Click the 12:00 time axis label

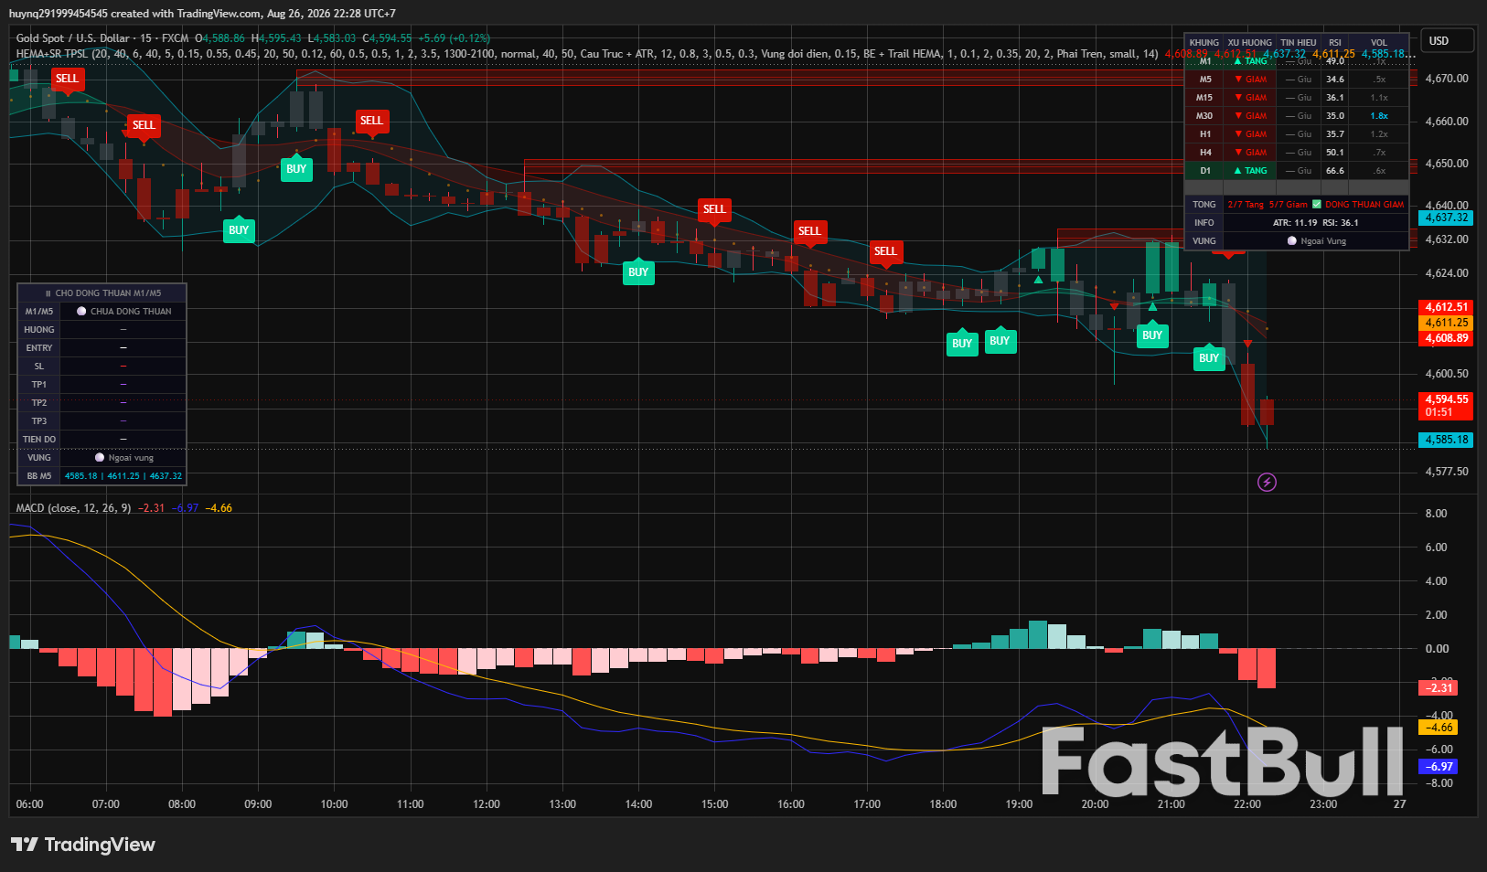click(487, 804)
